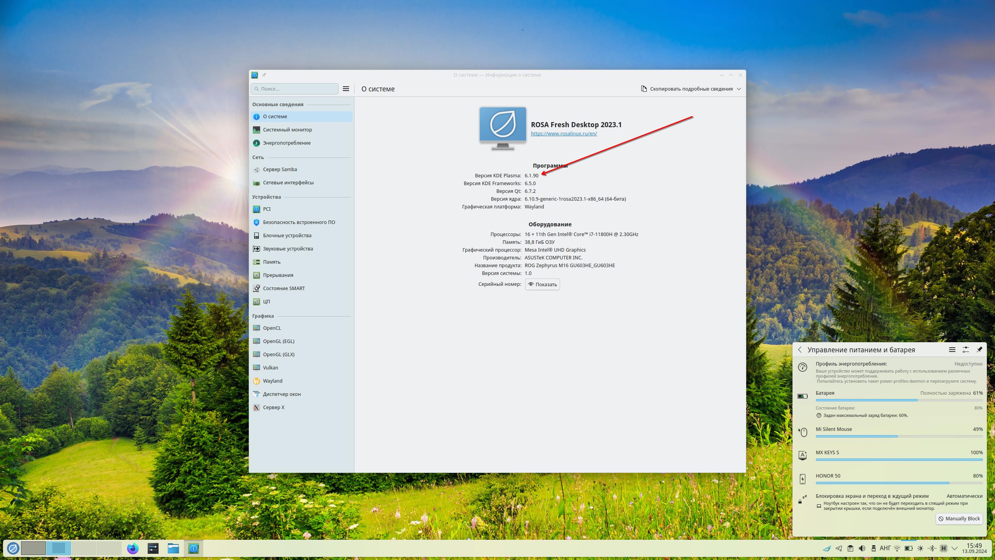
Task: Click the sleep and screen lock icon
Action: click(x=803, y=499)
